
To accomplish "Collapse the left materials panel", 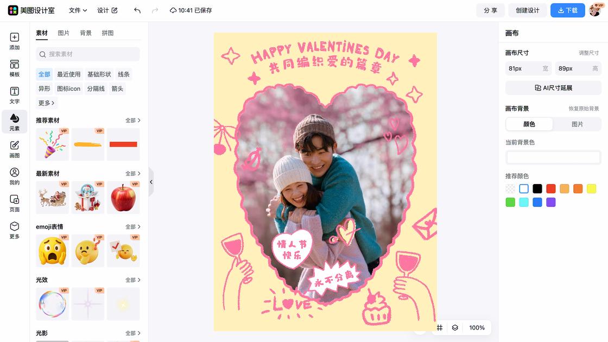I will pos(151,182).
